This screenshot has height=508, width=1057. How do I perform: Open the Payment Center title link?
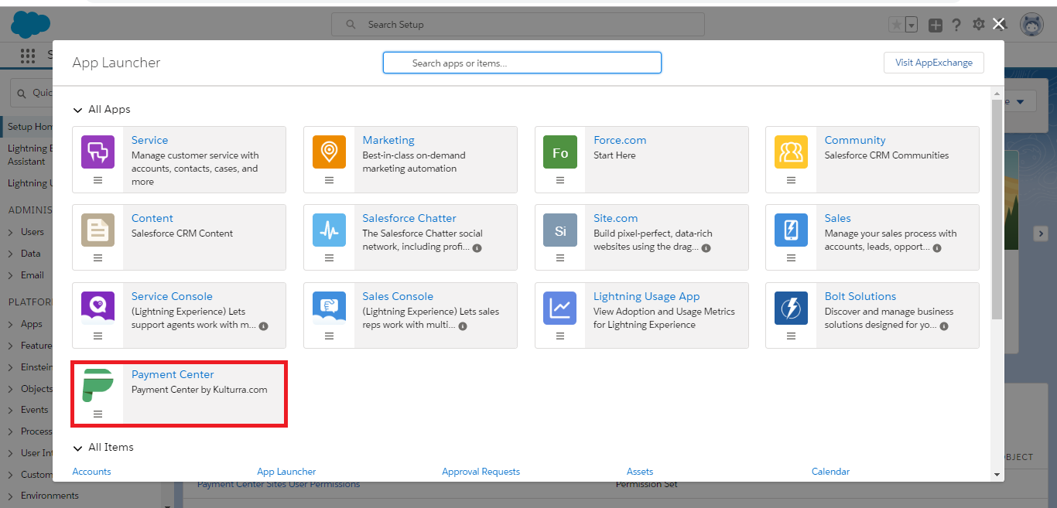click(x=173, y=374)
